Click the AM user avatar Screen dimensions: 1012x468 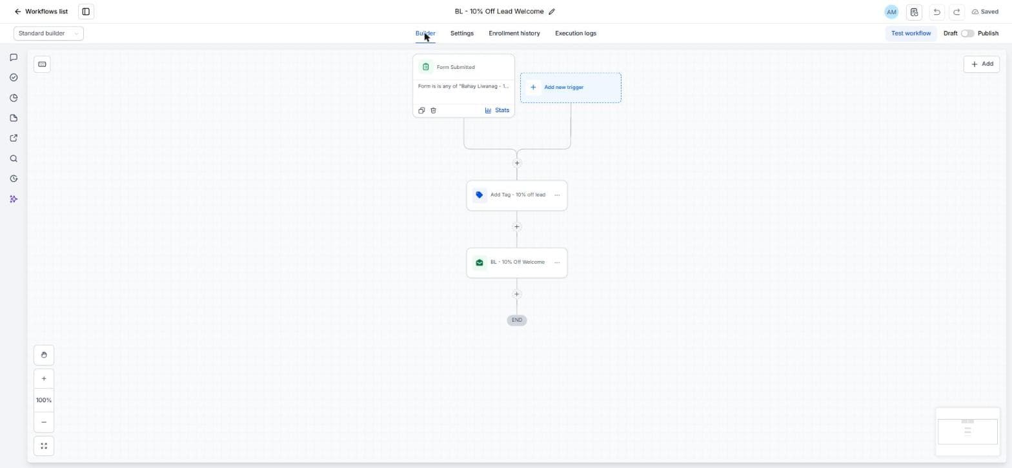pos(891,12)
